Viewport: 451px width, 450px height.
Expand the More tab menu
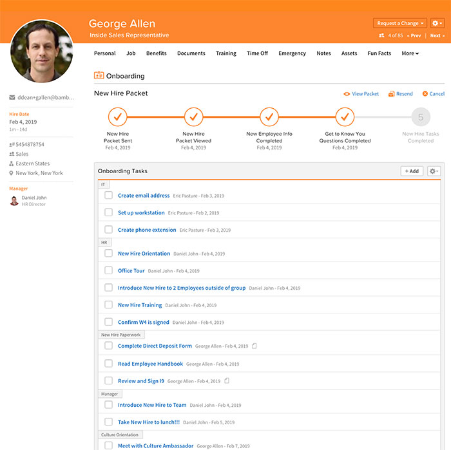coord(410,53)
